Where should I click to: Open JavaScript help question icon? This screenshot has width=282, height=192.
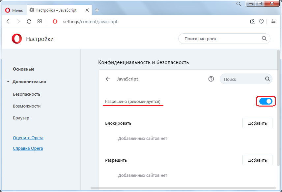coord(211,79)
